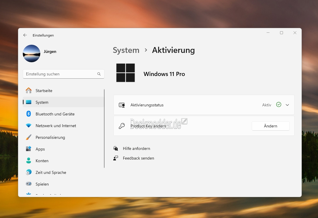
Task: Click the Aktivierungsstatus certificate icon
Action: [x=122, y=105]
